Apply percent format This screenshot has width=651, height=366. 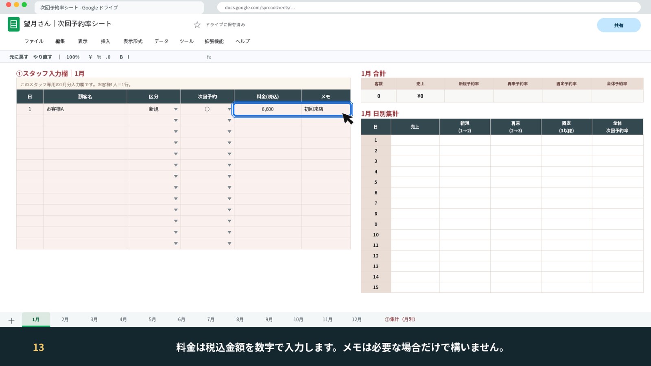click(x=99, y=57)
